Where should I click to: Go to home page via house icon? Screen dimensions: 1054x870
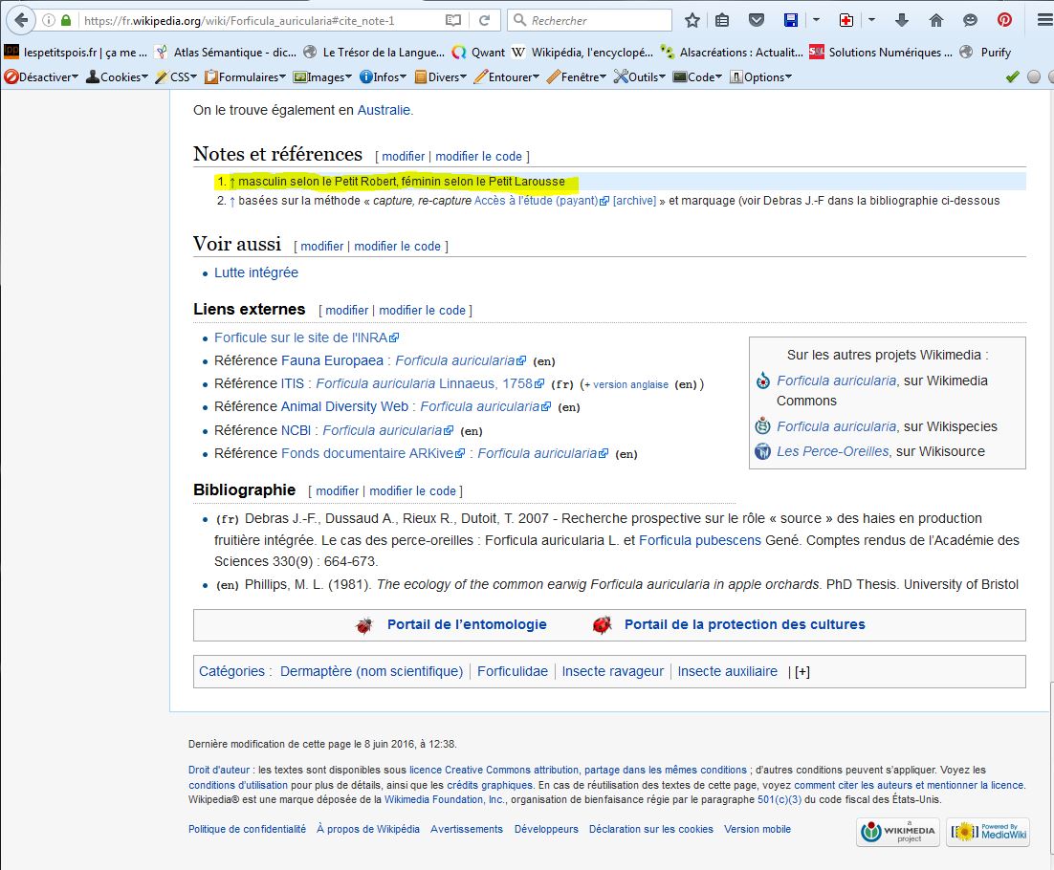936,20
